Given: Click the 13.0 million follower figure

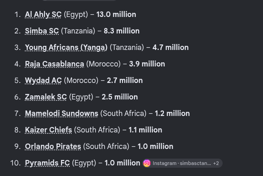Looking at the screenshot, I should [x=116, y=15].
